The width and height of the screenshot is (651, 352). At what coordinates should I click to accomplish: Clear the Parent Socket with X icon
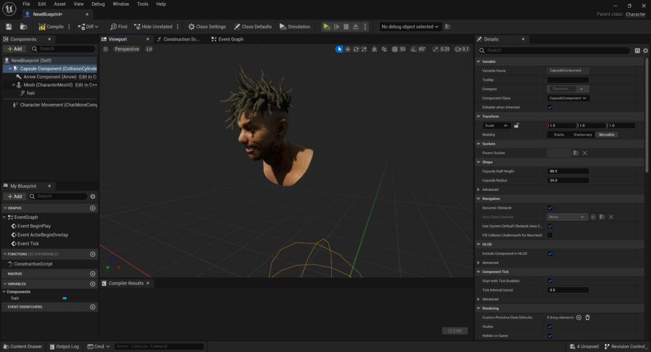[585, 153]
